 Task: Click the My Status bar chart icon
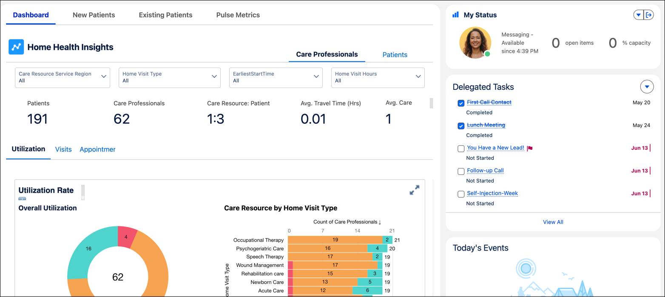(455, 14)
